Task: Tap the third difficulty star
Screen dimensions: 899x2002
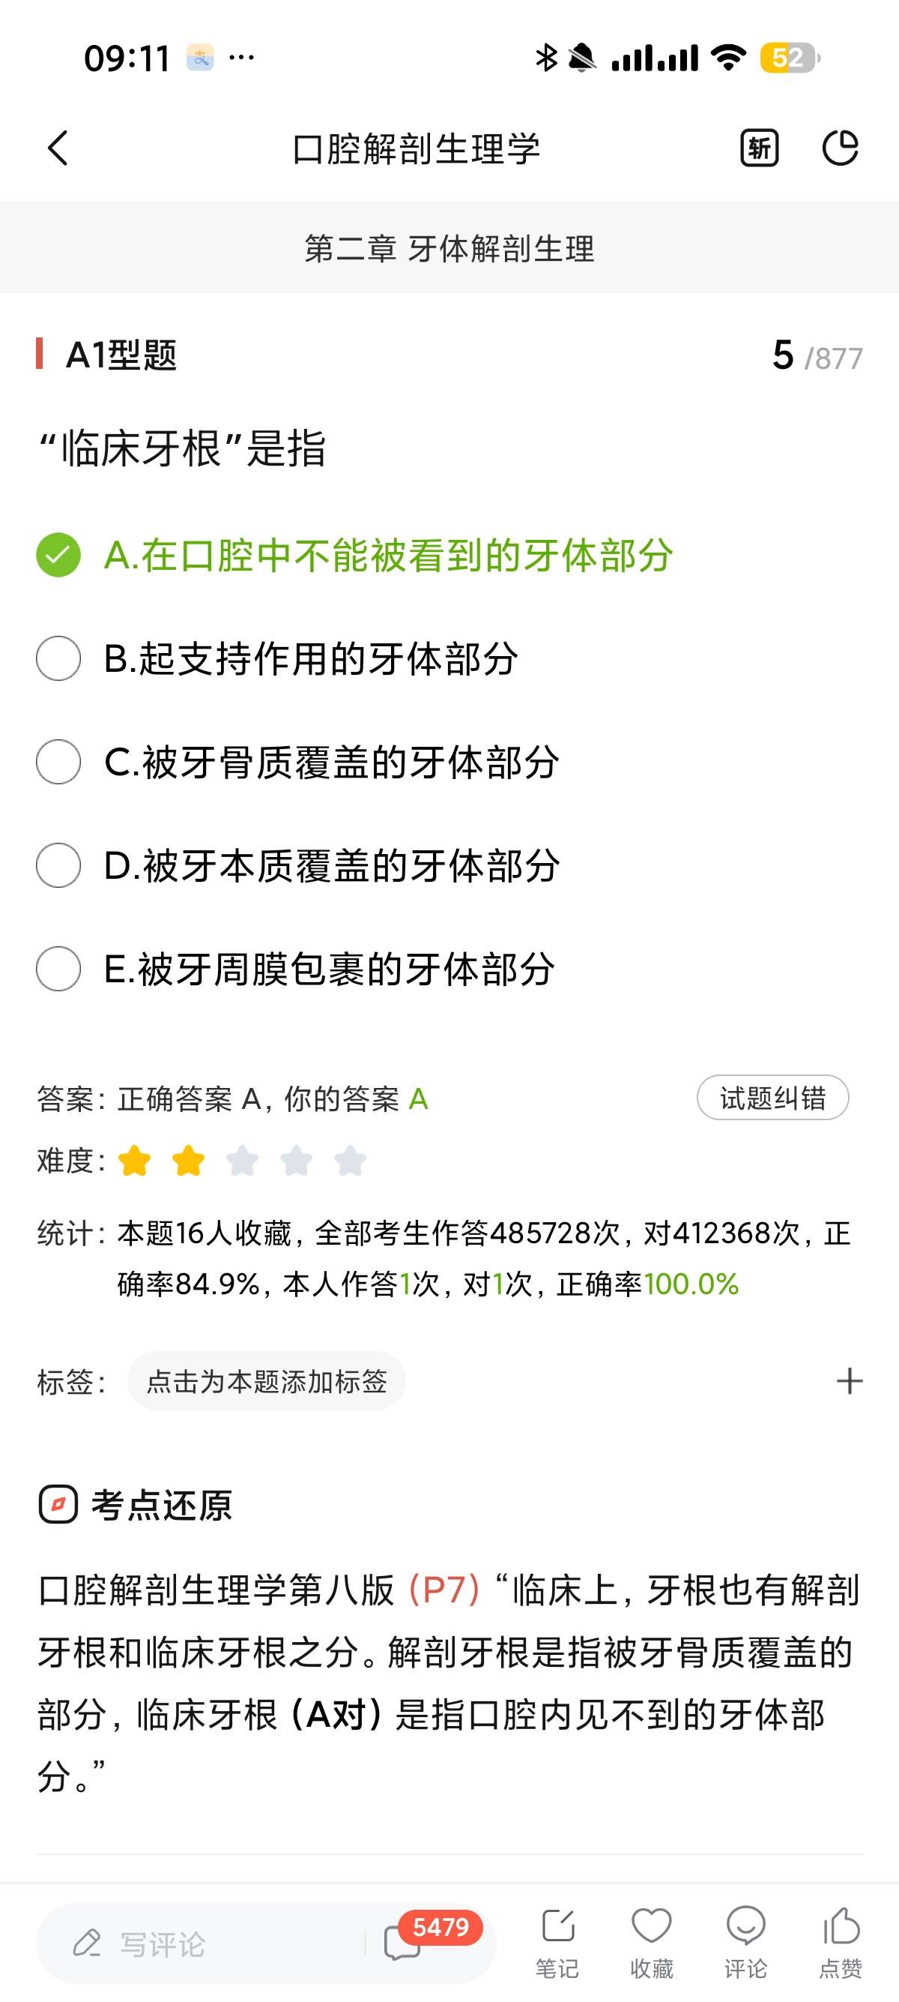Action: (x=242, y=1161)
